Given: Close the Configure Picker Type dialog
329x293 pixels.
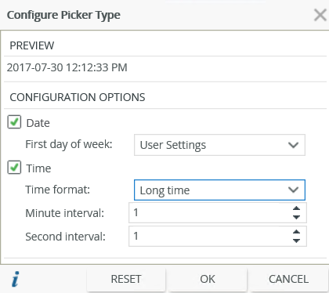Looking at the screenshot, I should (320, 15).
